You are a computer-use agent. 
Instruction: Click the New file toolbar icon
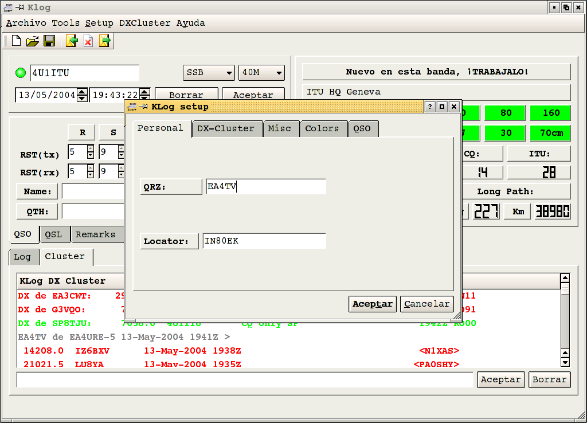[16, 41]
